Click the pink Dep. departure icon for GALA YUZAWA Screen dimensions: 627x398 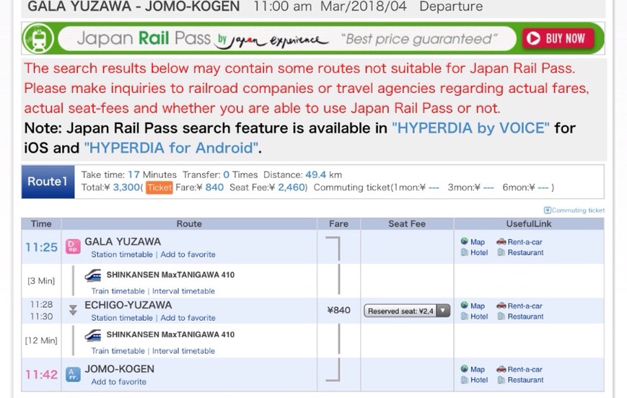point(73,247)
